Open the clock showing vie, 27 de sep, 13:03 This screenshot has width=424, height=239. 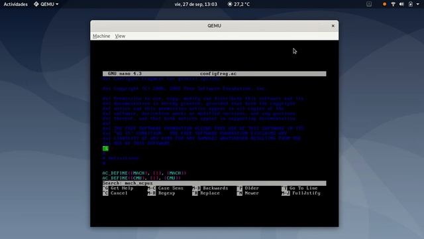click(x=196, y=4)
